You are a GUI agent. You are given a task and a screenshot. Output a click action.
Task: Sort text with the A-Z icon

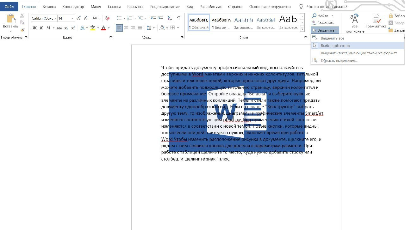point(170,18)
